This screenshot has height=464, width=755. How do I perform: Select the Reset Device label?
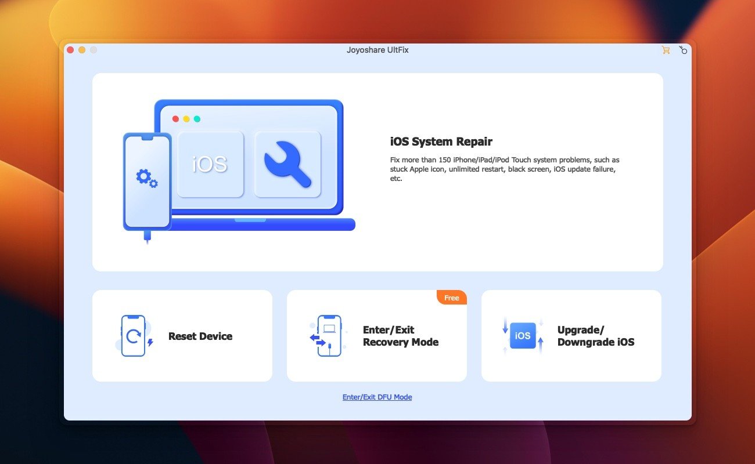[x=200, y=336]
